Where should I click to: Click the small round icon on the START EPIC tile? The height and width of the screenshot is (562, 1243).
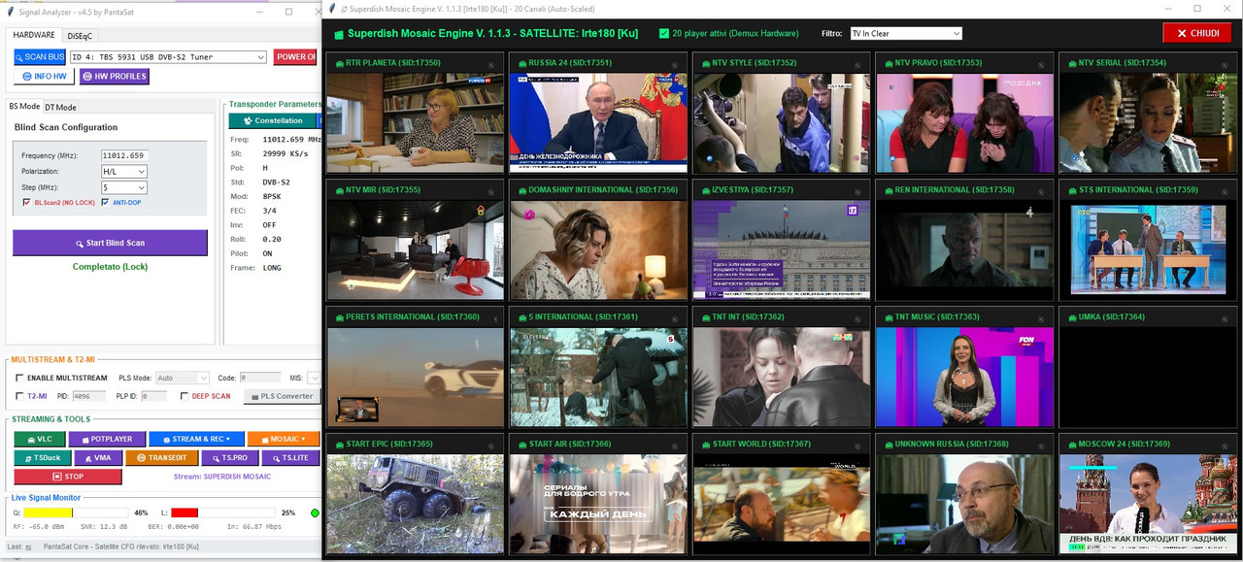coord(493,446)
